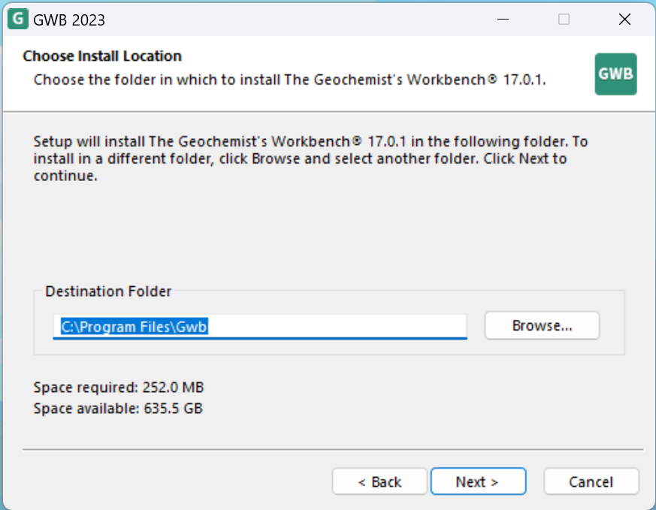
Task: Click the blank area of the destination path field
Action: click(337, 327)
